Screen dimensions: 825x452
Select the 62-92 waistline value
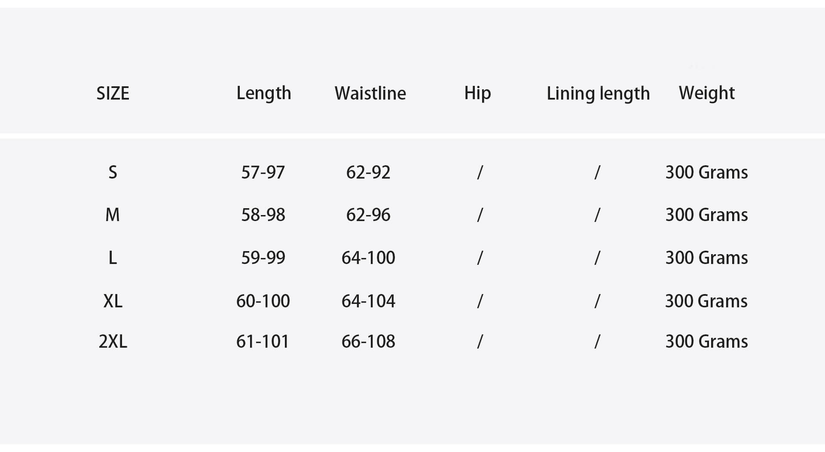tap(368, 173)
